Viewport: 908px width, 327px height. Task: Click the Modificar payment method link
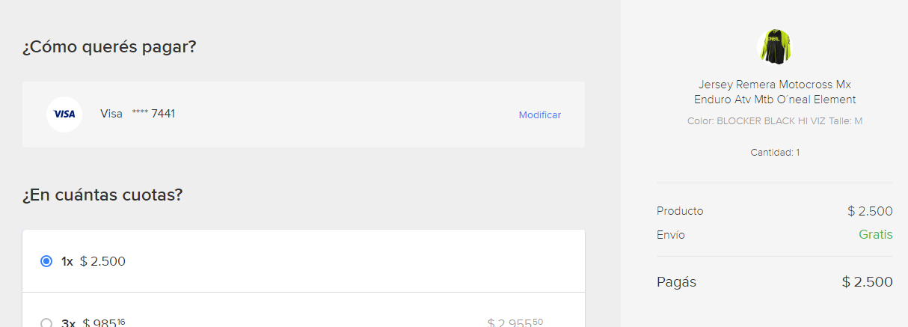click(539, 114)
